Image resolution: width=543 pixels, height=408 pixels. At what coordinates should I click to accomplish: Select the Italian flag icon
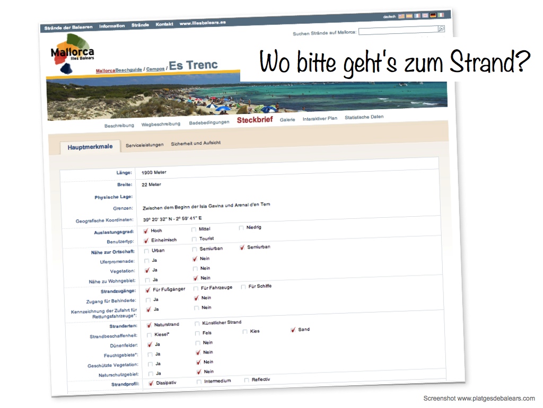point(441,15)
